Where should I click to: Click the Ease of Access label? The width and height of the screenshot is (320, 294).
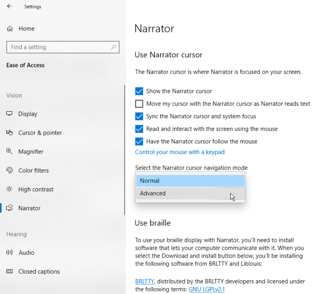tap(25, 65)
